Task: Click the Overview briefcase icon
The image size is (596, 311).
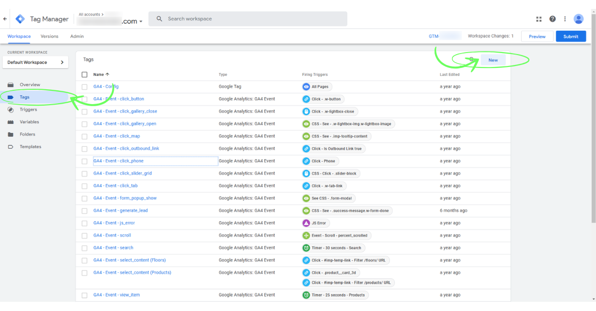Action: (x=10, y=85)
